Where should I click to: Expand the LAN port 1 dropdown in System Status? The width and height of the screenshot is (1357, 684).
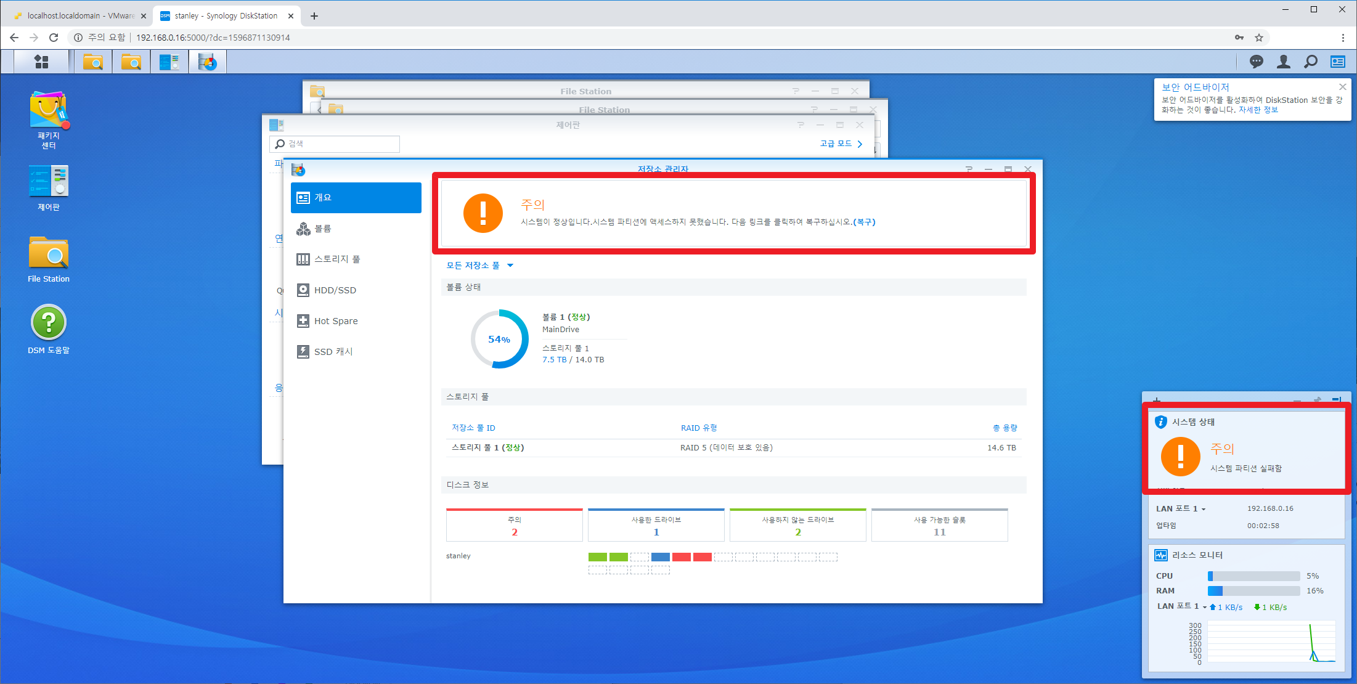1203,509
